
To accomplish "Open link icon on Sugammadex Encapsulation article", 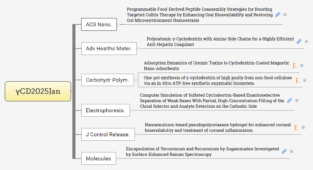I will [284, 151].
